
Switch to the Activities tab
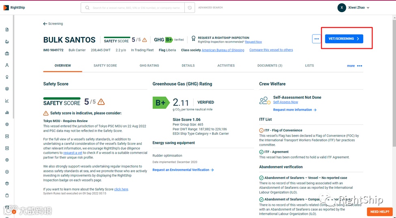(x=226, y=66)
